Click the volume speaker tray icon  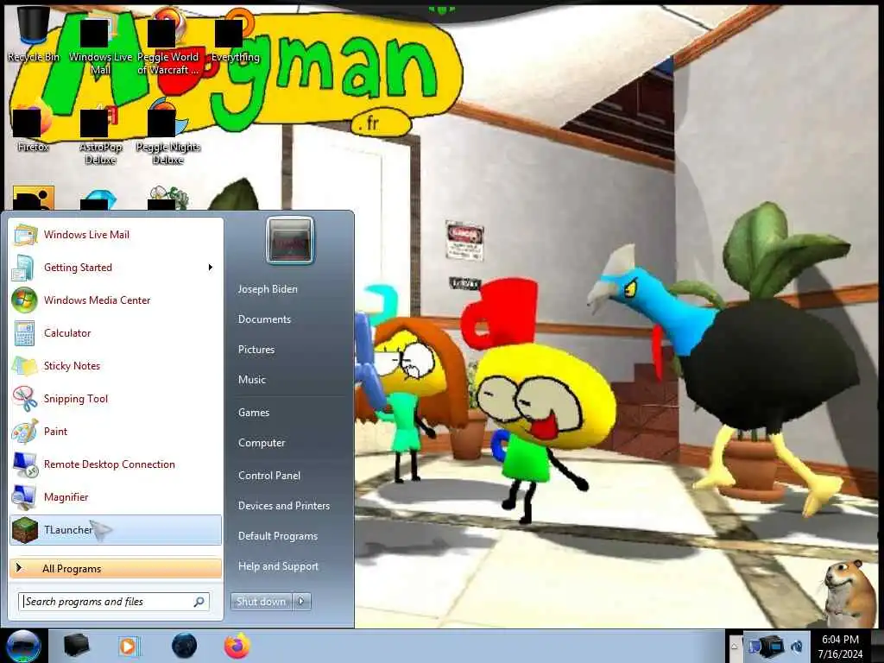797,646
